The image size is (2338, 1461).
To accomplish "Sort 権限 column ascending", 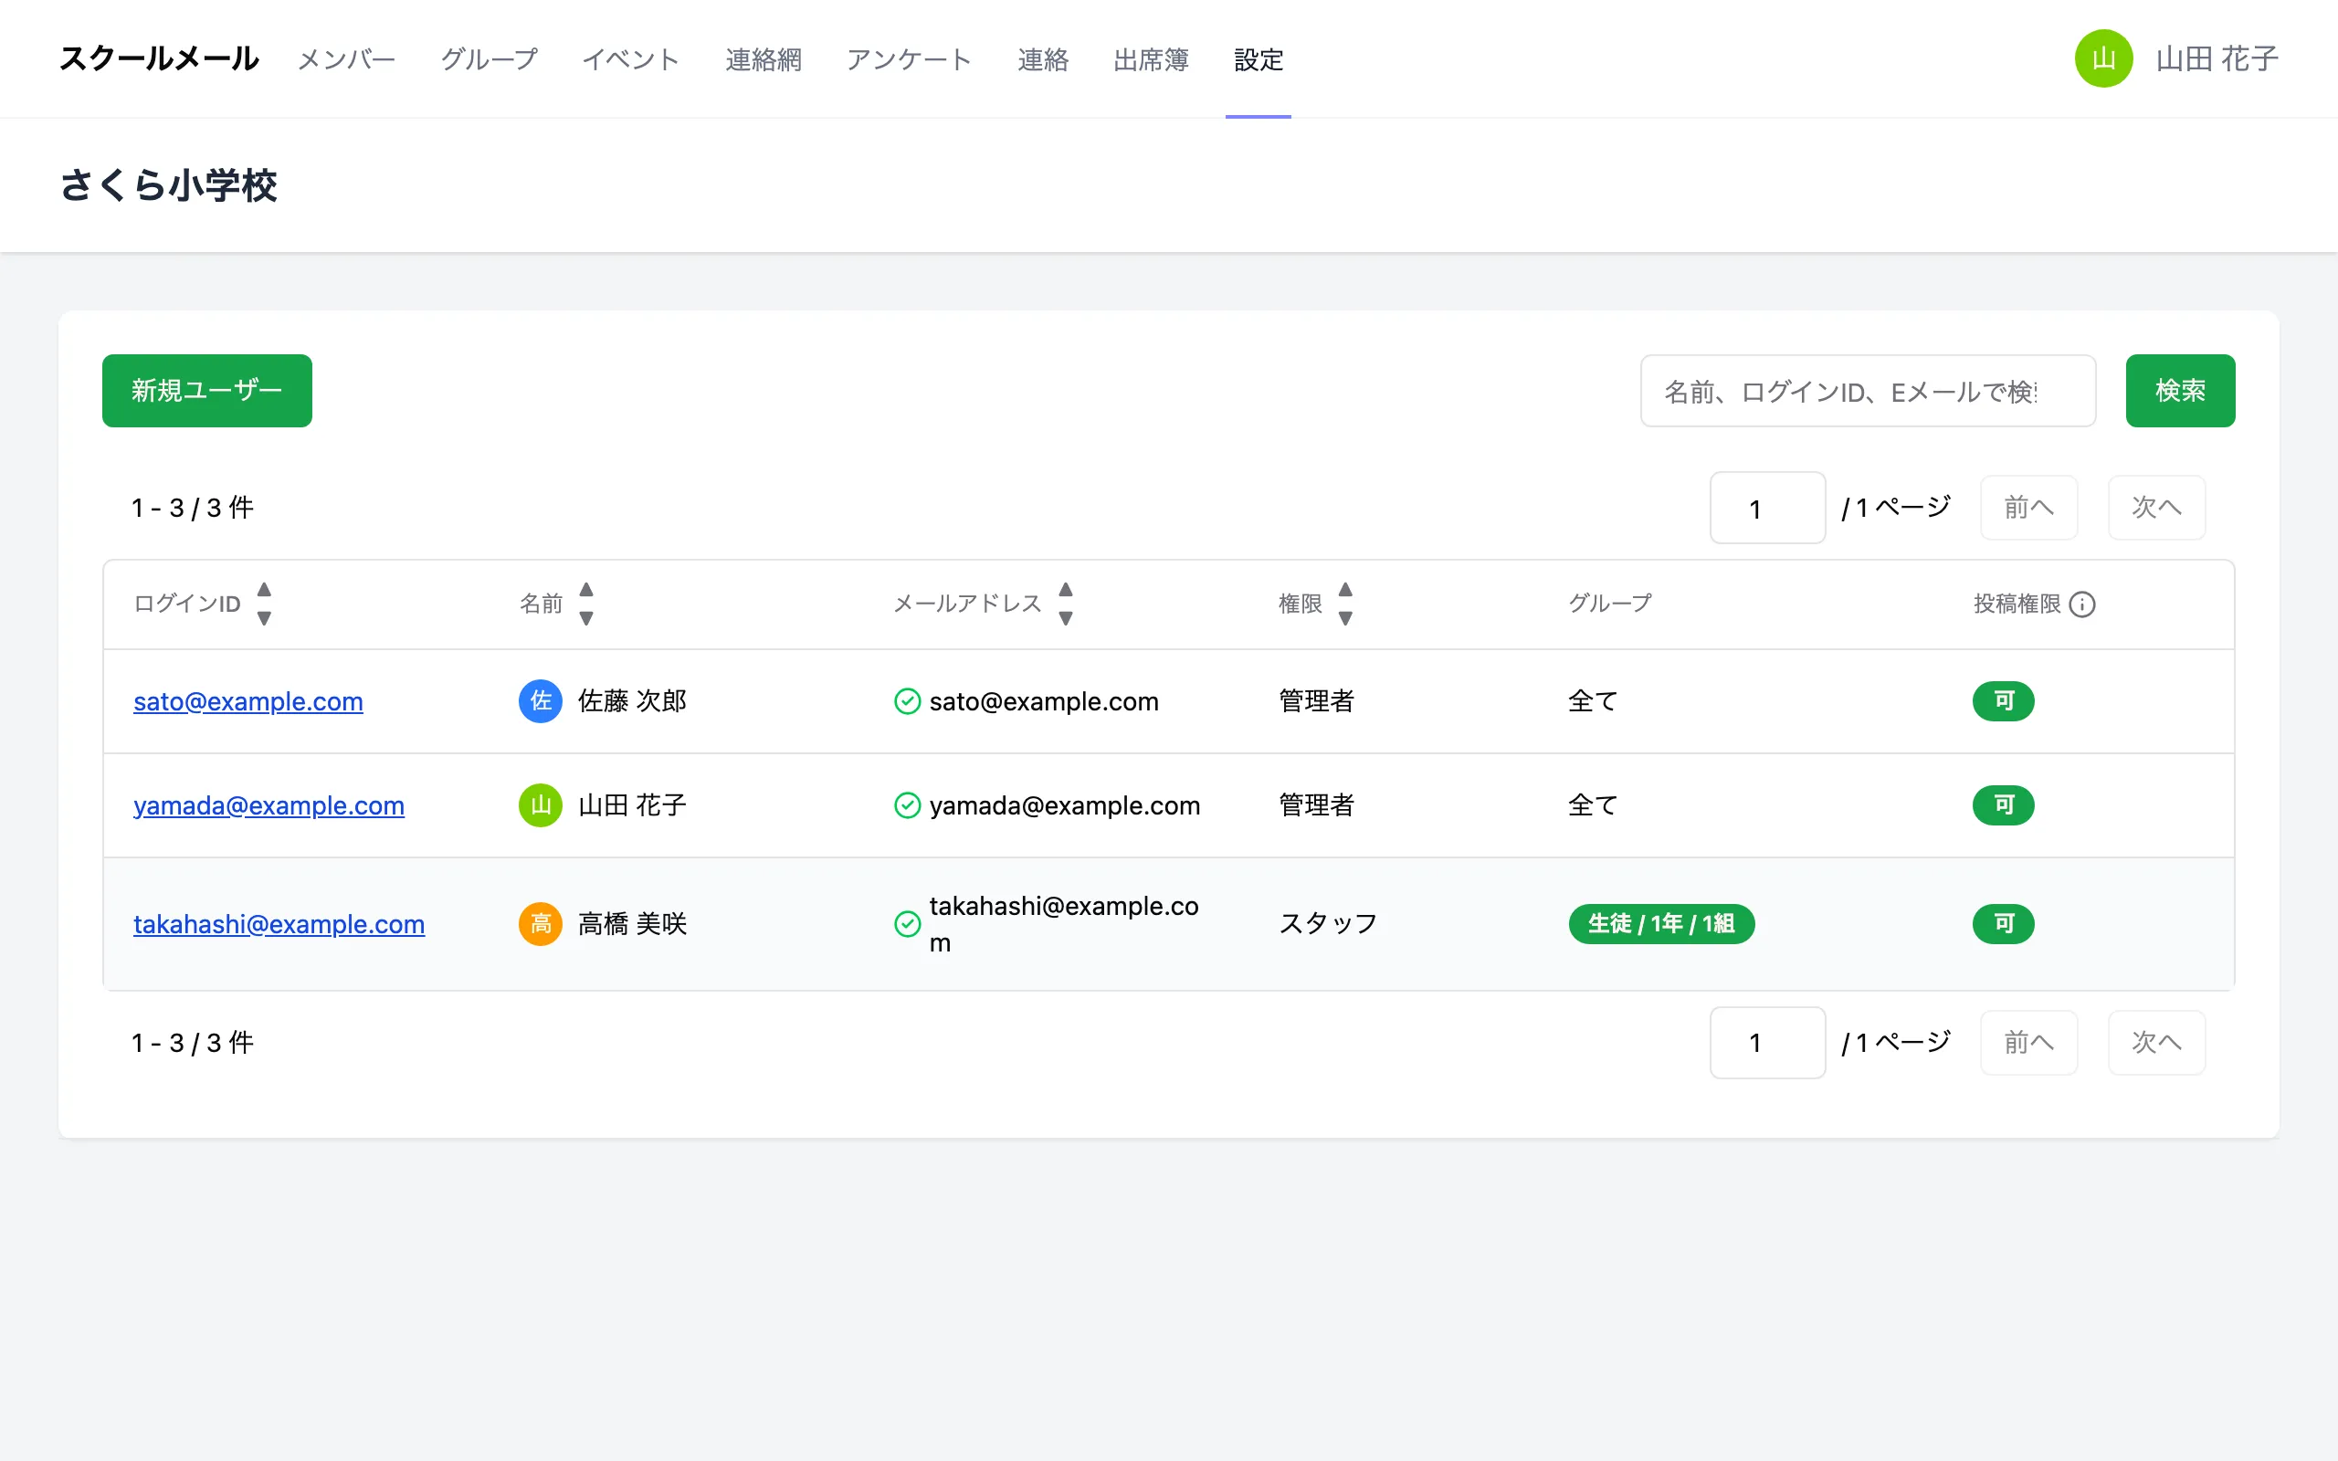I will 1345,590.
